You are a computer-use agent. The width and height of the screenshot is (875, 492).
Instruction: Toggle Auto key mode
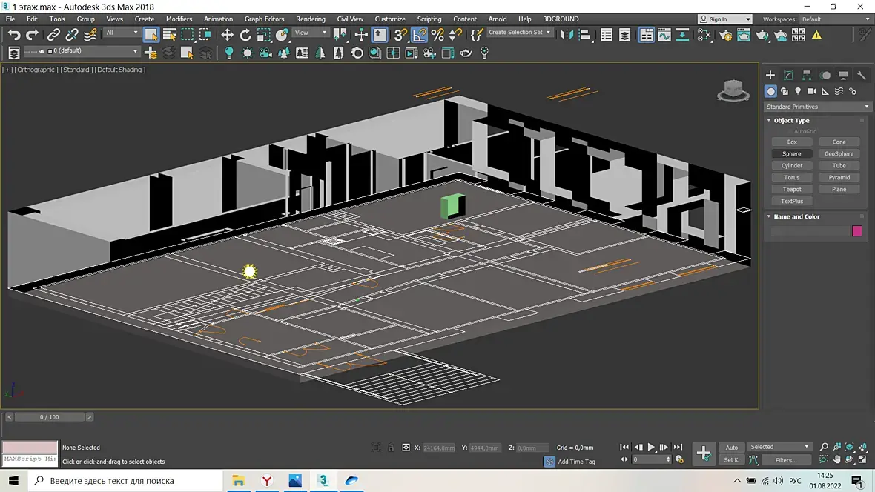pyautogui.click(x=732, y=448)
